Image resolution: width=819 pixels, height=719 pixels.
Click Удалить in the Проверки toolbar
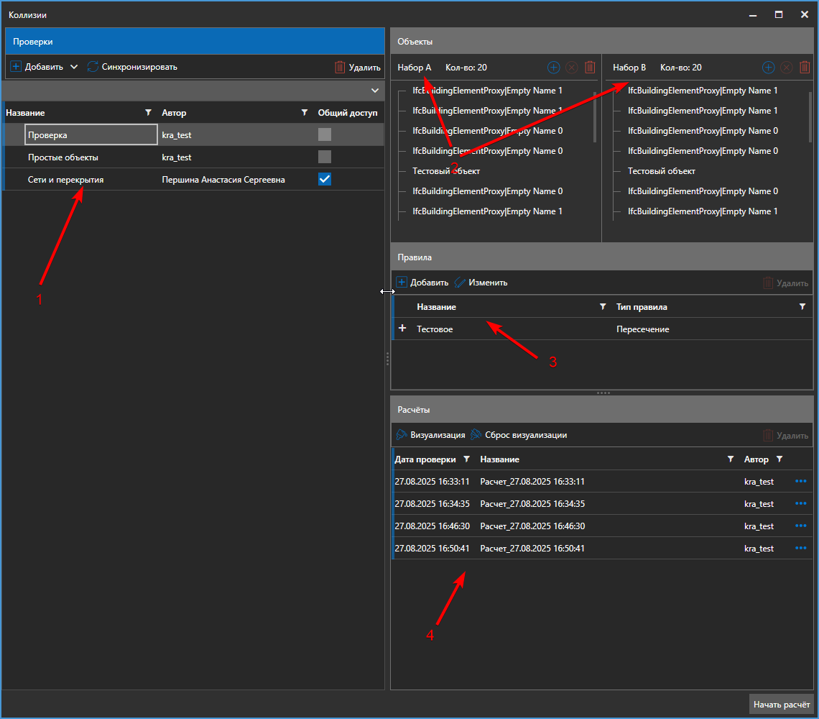(x=358, y=67)
